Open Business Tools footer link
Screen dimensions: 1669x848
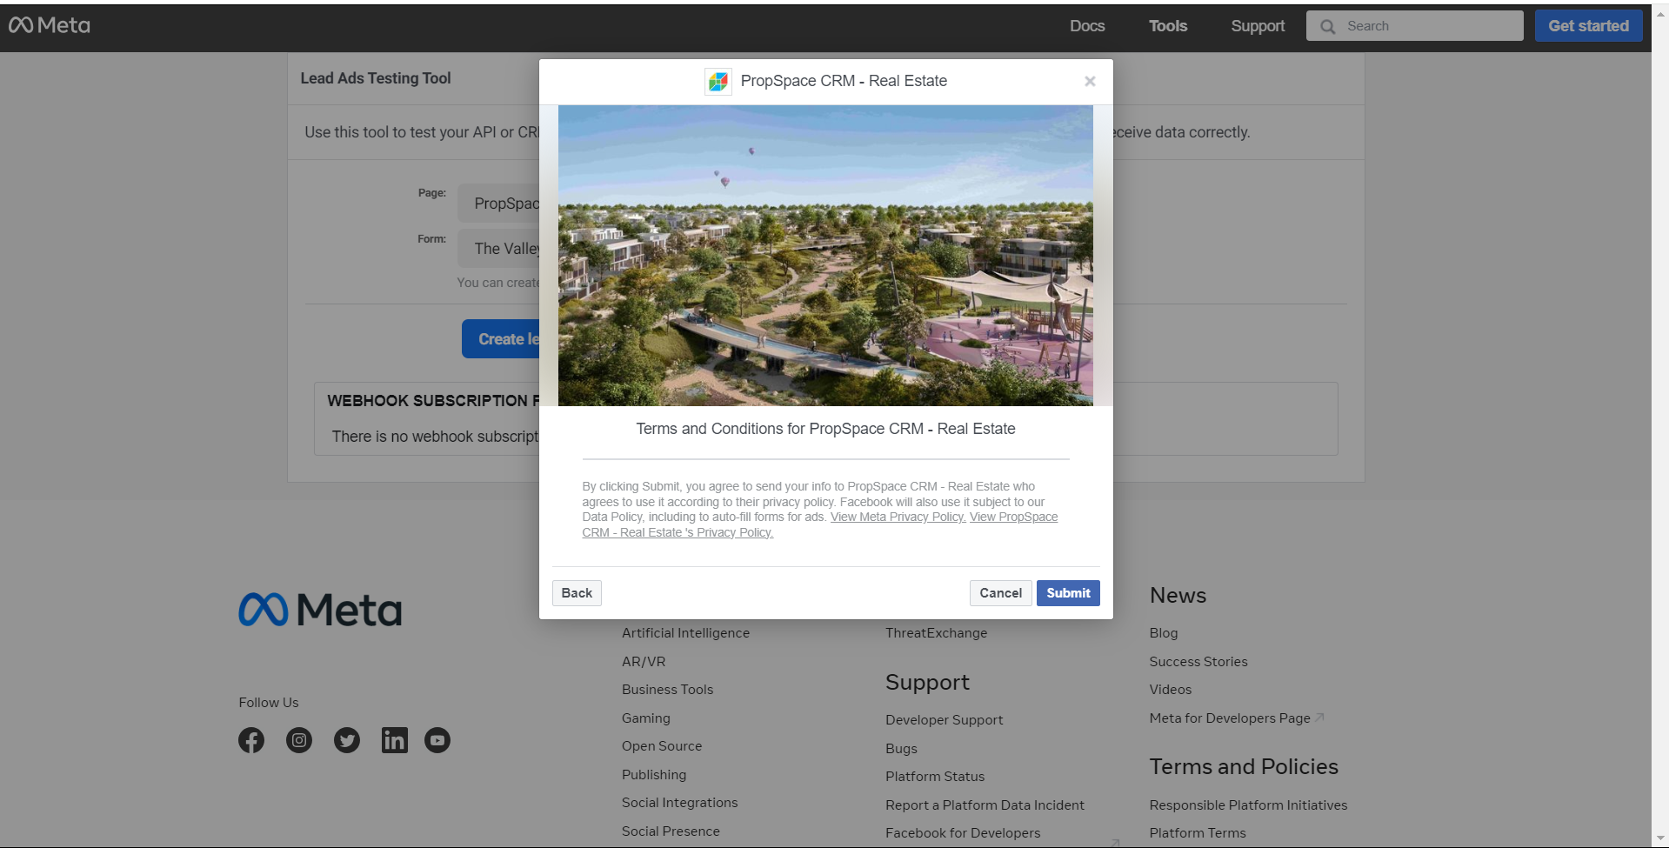667,690
